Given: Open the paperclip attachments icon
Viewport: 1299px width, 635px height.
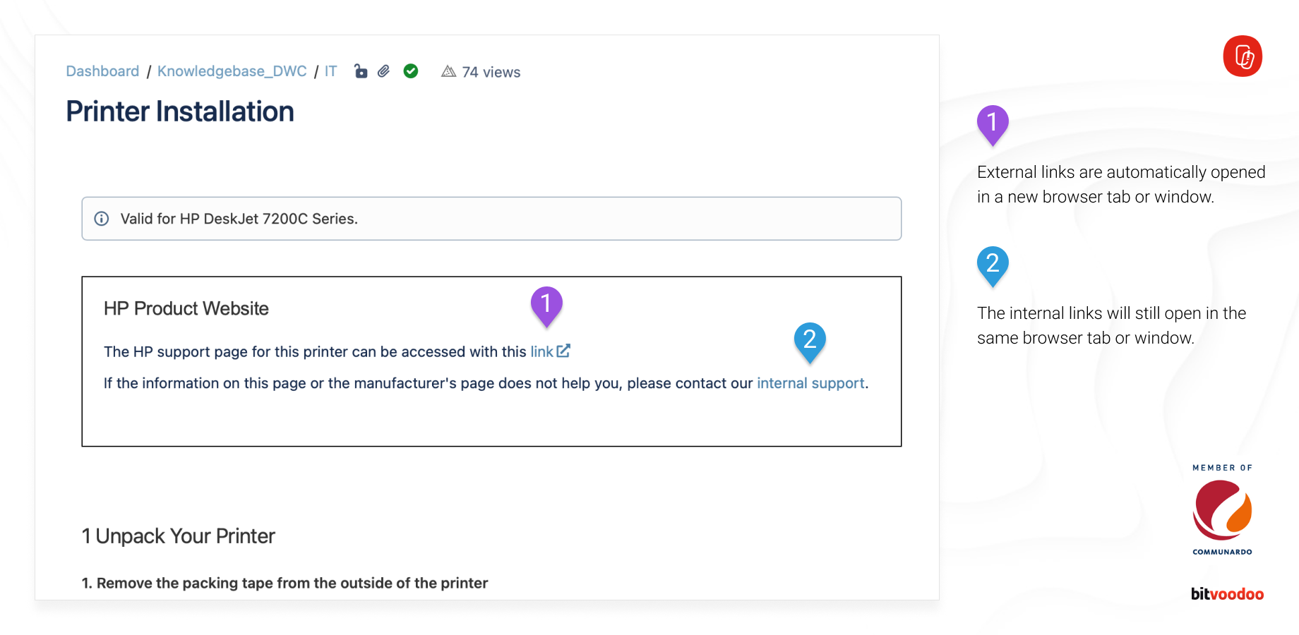Looking at the screenshot, I should (385, 71).
